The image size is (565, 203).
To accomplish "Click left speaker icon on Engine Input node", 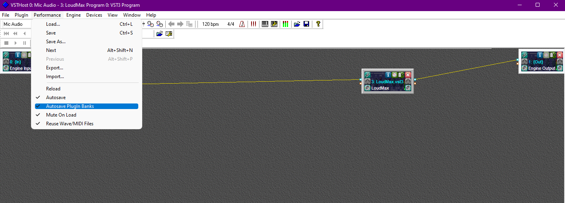I will [6, 68].
